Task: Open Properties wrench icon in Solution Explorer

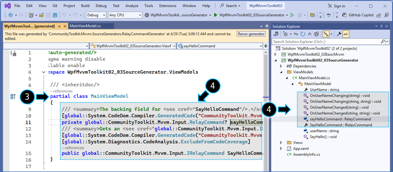Action: [x=339, y=34]
